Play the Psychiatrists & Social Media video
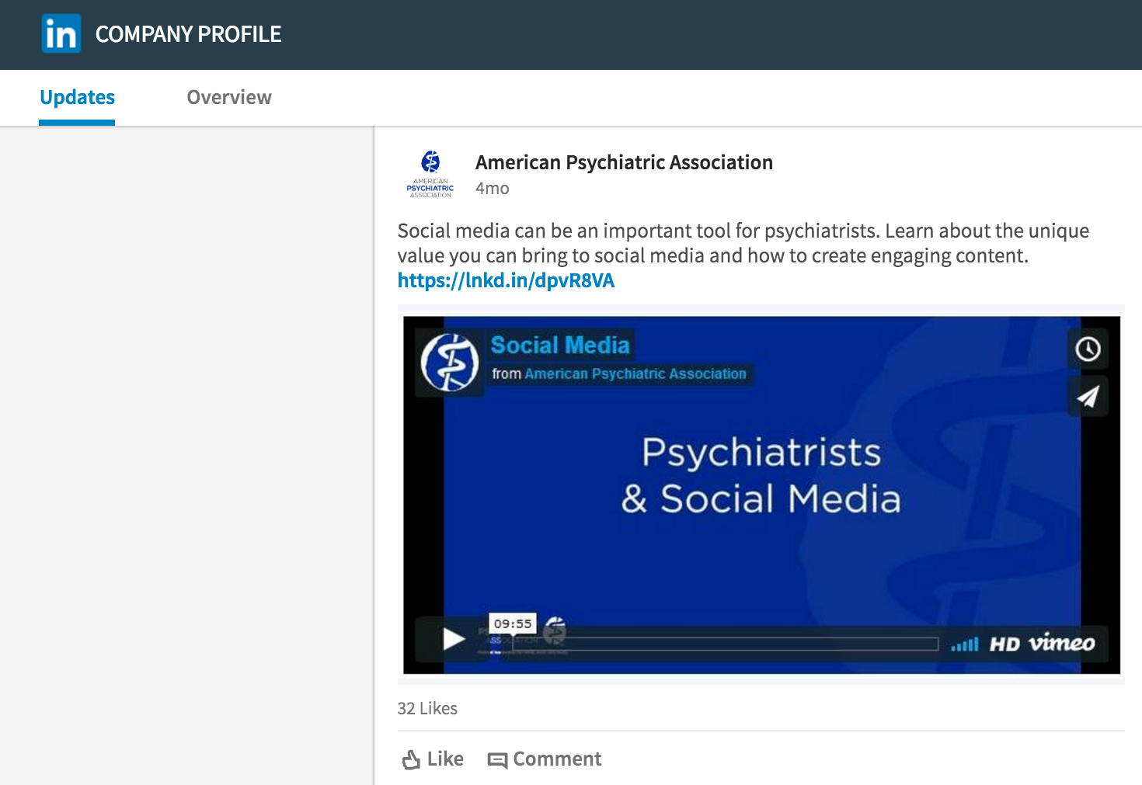The height and width of the screenshot is (785, 1142). point(454,639)
